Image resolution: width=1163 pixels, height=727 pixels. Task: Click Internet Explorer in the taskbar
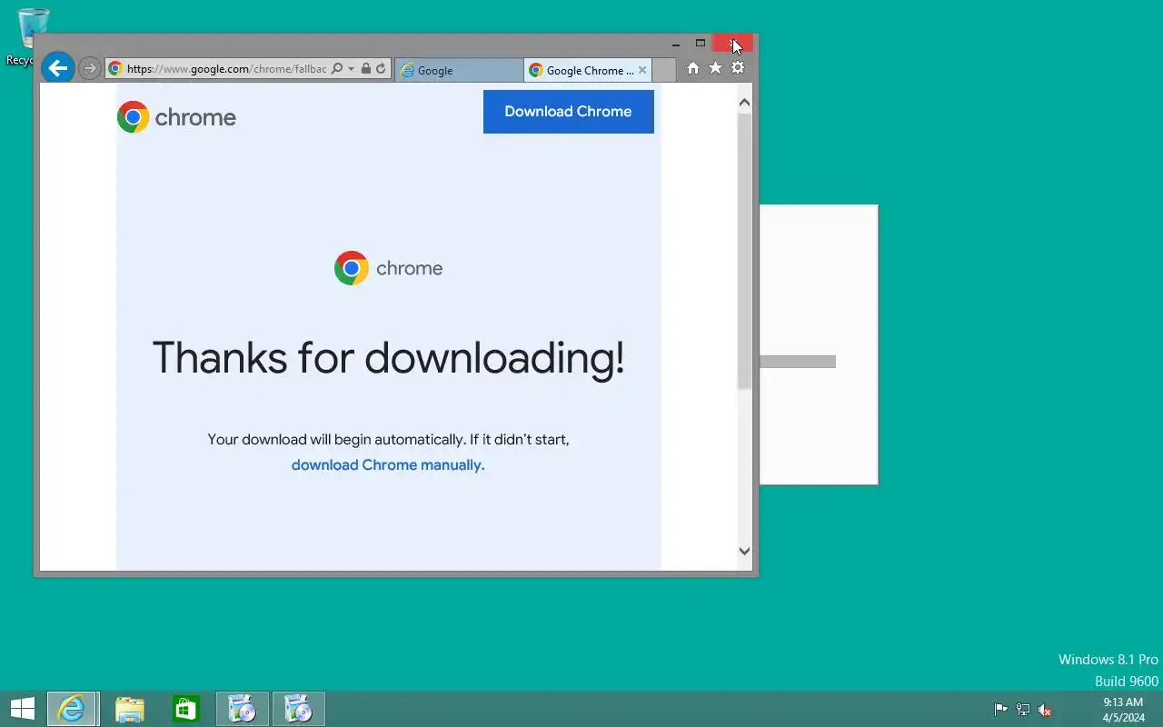coord(72,709)
